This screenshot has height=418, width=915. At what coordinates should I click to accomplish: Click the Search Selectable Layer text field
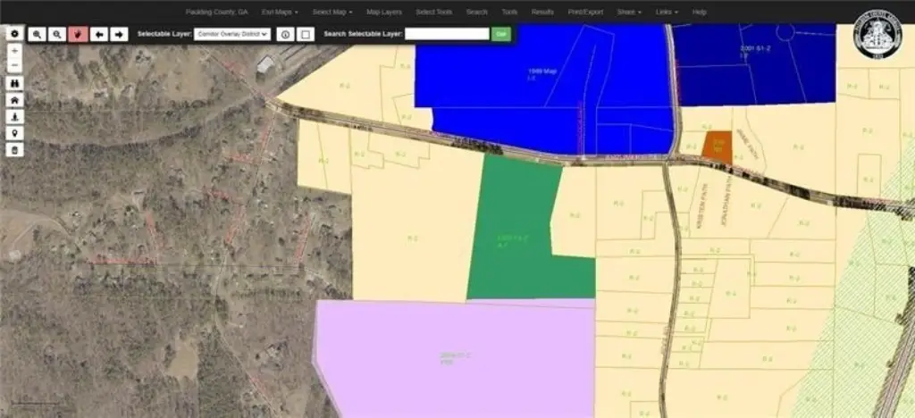[447, 34]
